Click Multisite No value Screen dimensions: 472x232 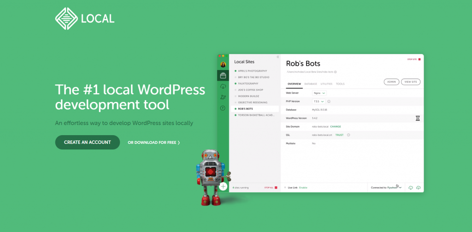(x=313, y=143)
